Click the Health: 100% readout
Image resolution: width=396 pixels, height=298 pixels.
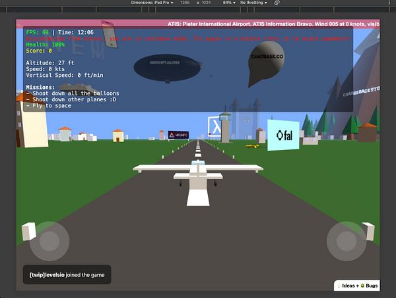tap(46, 45)
